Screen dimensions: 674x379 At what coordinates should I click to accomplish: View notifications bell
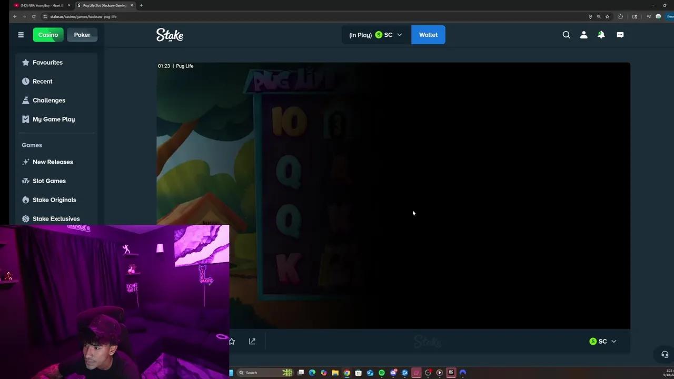coord(601,35)
